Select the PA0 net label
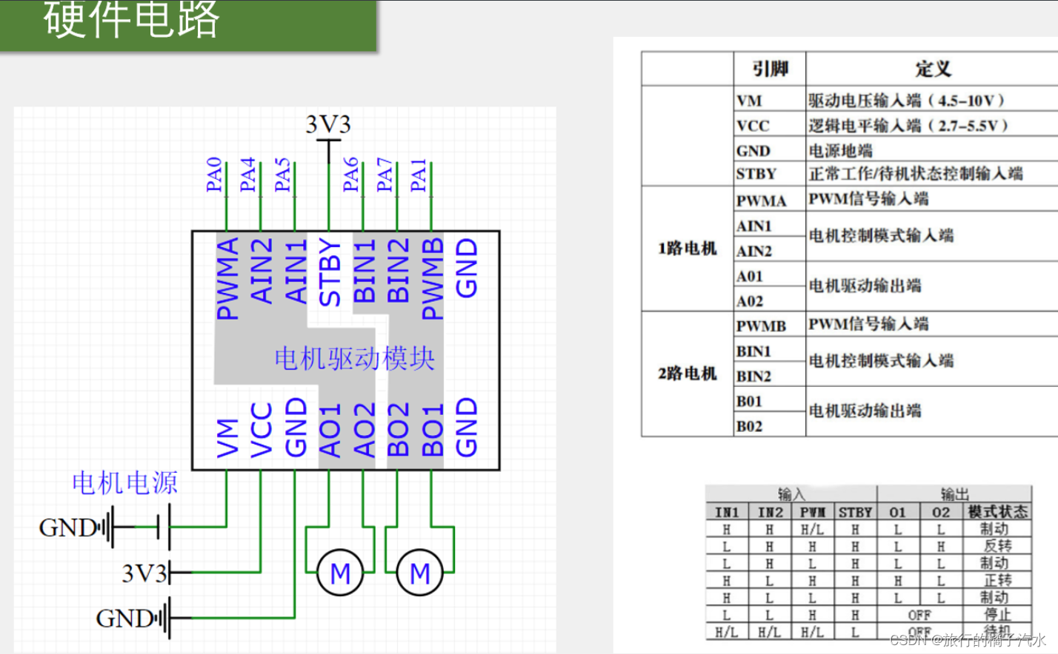Screen dimensions: 1058x654 (213, 175)
